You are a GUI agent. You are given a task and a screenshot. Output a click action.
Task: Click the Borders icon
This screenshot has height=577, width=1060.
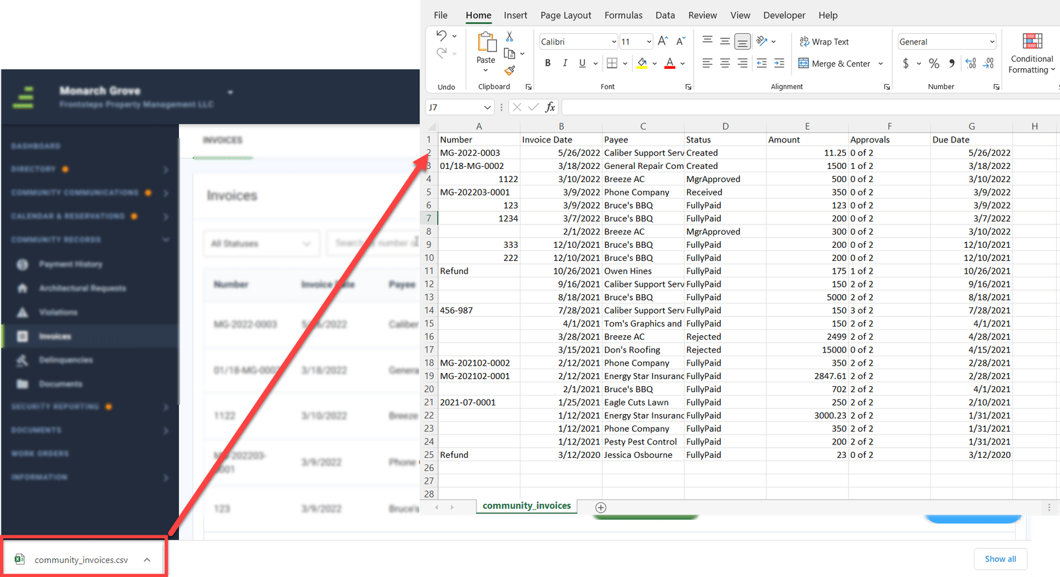coord(612,64)
